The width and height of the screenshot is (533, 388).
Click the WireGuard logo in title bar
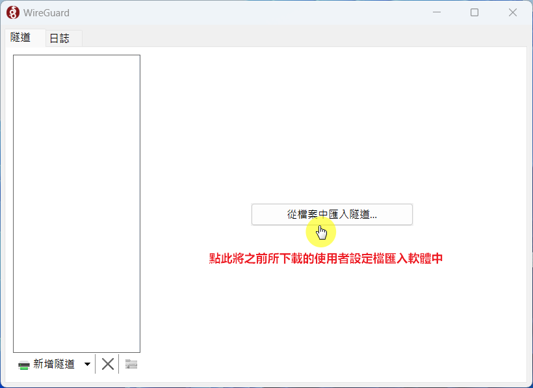(13, 12)
